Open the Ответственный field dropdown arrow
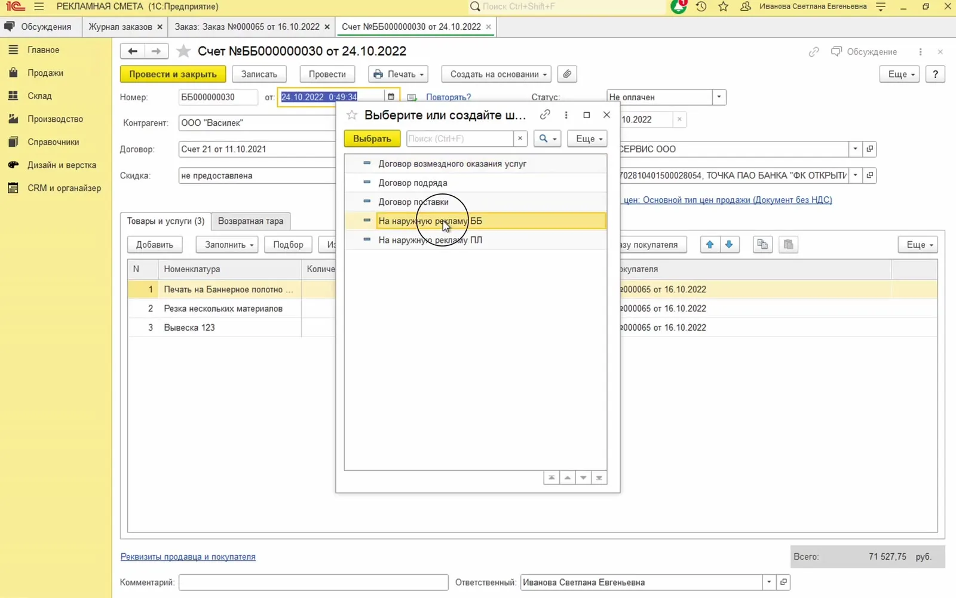This screenshot has width=956, height=598. 769,582
